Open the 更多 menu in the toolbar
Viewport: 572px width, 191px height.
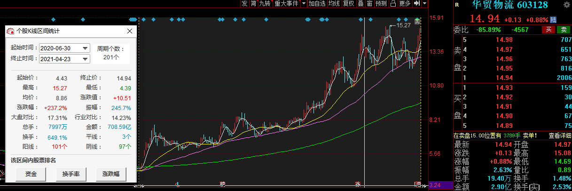point(404,4)
